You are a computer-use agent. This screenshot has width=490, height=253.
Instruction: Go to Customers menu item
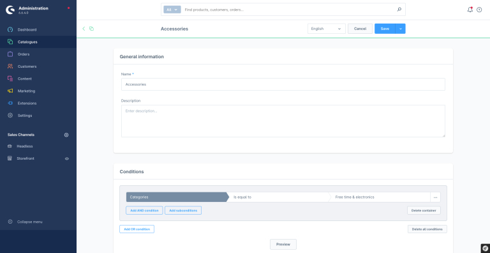pyautogui.click(x=27, y=66)
